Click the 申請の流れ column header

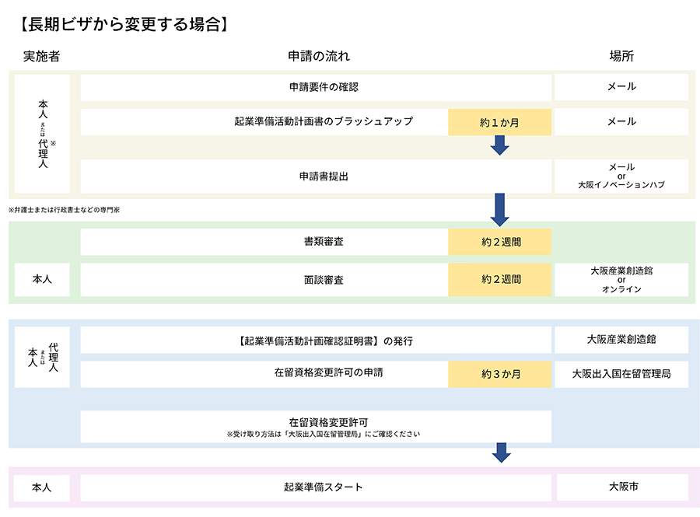(319, 57)
